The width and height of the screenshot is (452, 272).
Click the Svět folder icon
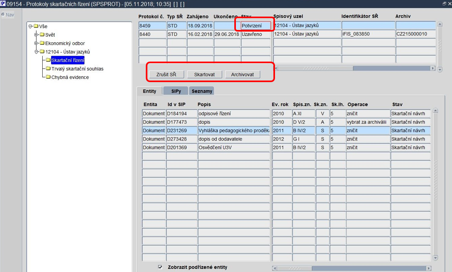[42, 35]
